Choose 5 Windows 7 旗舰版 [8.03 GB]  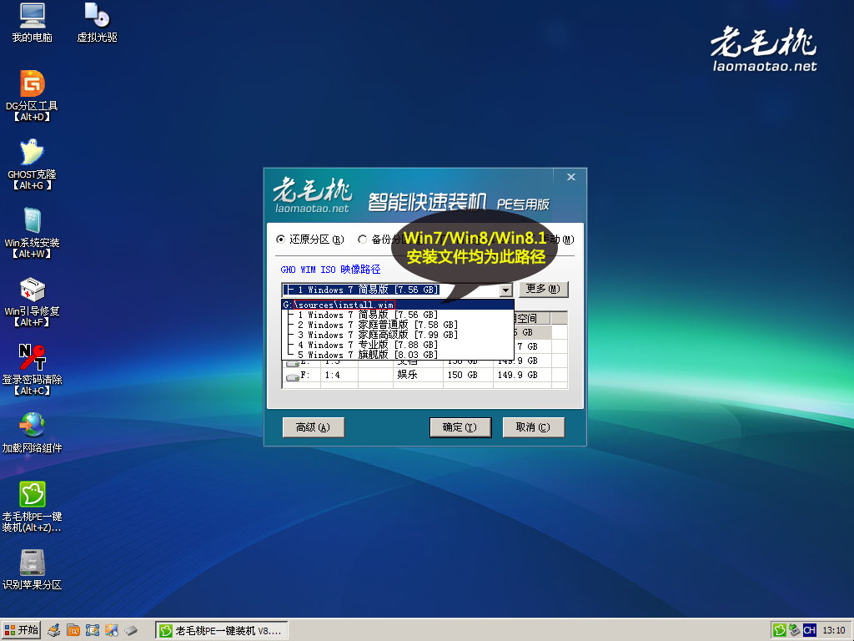pos(398,355)
